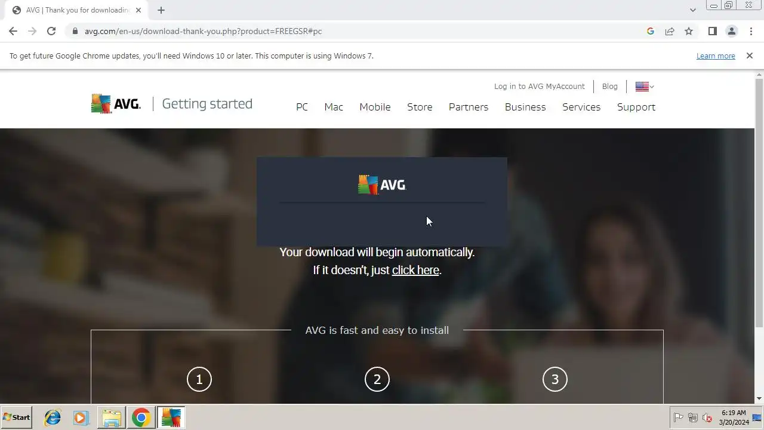Select step 2 circle

[377, 379]
